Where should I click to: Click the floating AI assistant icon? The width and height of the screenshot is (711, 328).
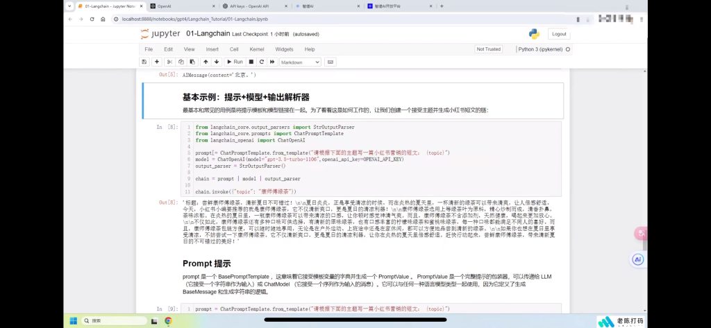point(638,259)
